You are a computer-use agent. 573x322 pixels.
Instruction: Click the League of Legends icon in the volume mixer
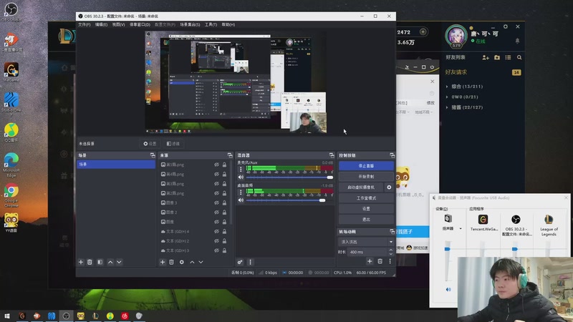(549, 219)
